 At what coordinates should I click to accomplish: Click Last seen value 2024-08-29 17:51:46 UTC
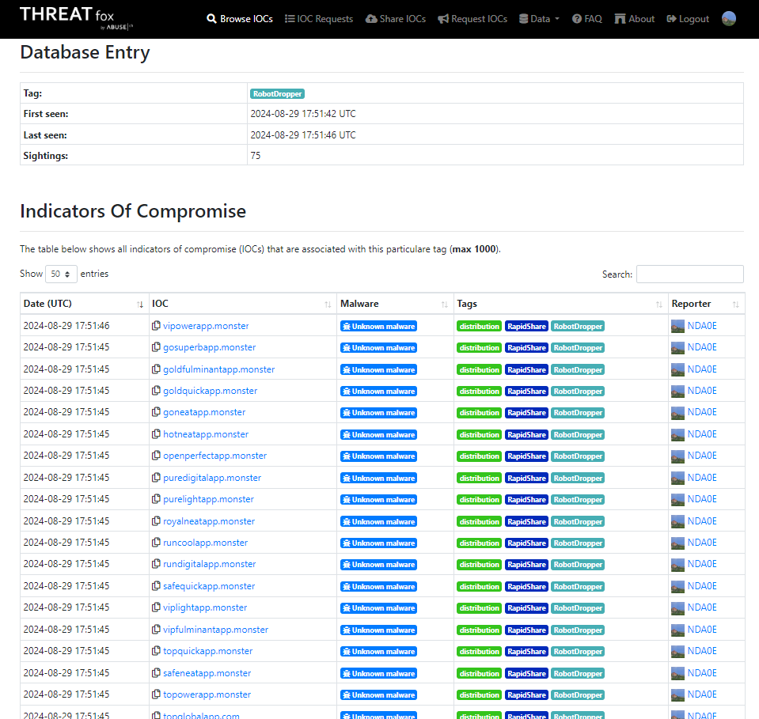coord(303,135)
